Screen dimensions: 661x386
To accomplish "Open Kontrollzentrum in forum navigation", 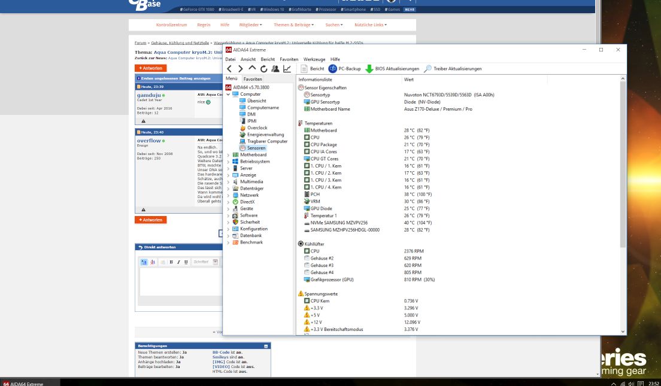I will (x=172, y=25).
